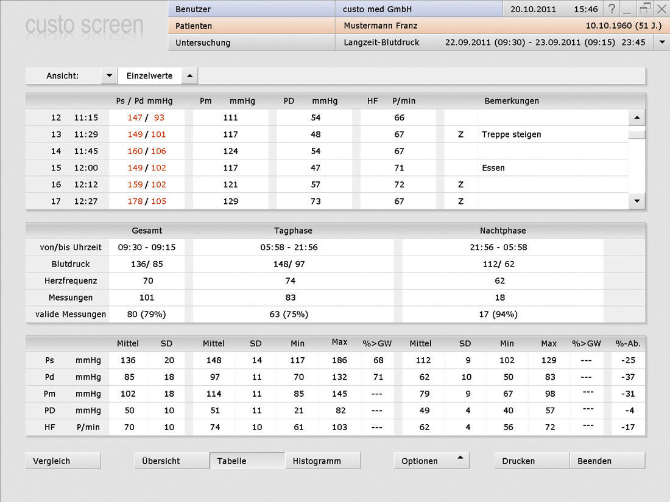Switch to the Tabelle view
The image size is (670, 502).
tap(247, 461)
